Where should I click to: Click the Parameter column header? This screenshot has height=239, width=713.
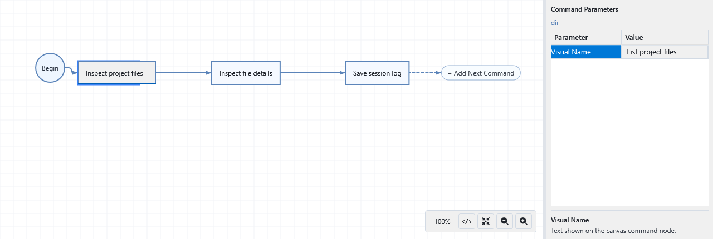586,37
